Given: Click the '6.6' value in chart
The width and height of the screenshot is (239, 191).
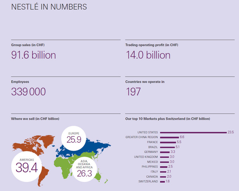Looking at the screenshot, I should click(182, 137).
